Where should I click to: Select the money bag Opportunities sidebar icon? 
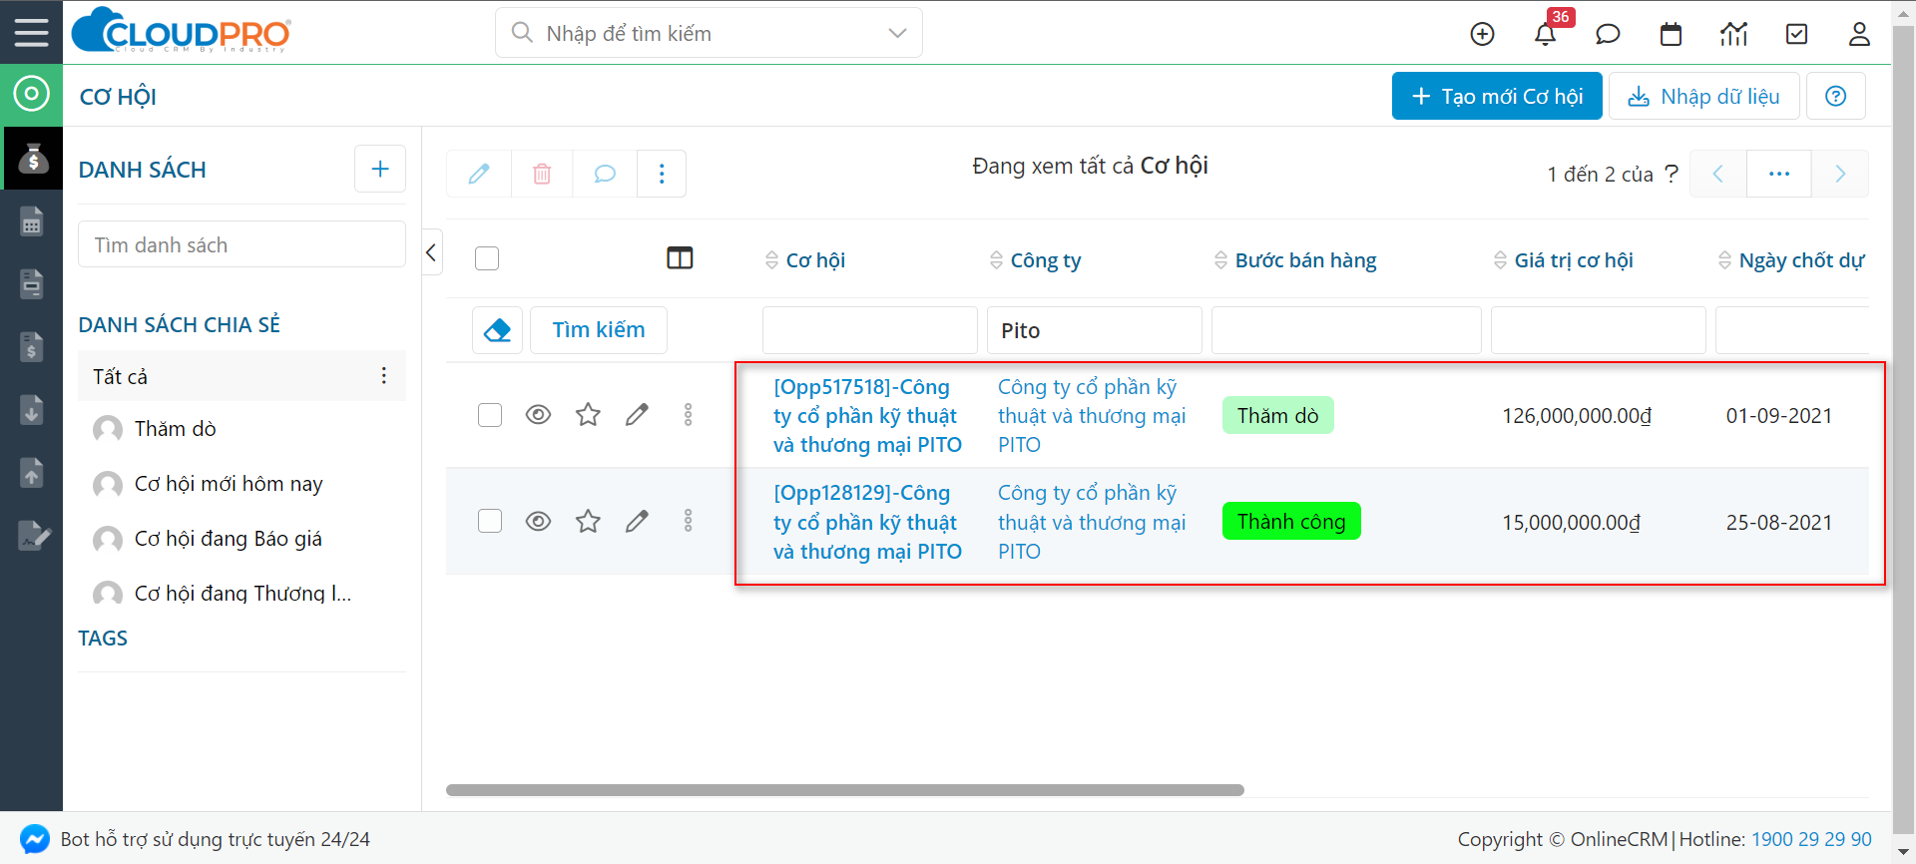click(31, 158)
